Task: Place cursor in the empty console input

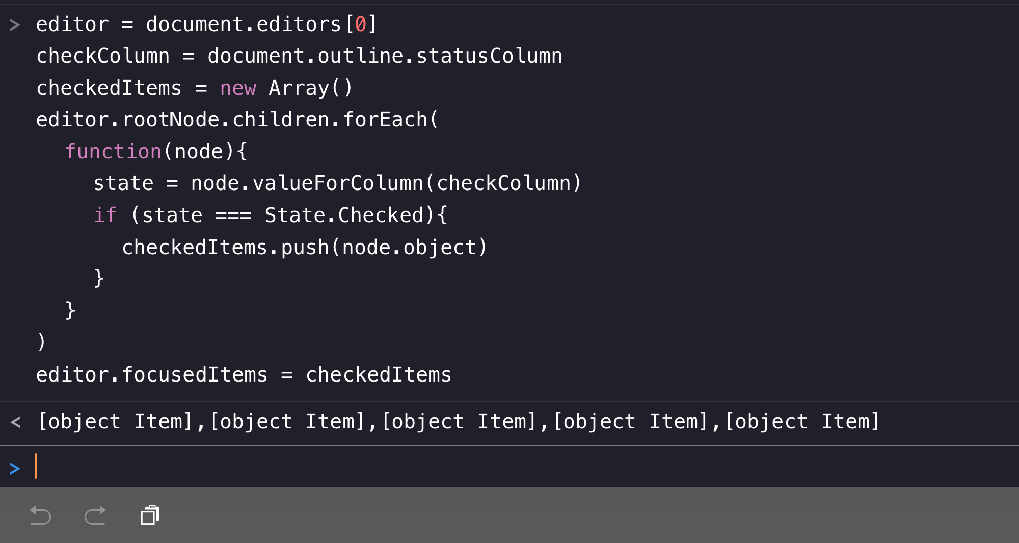Action: (306, 467)
